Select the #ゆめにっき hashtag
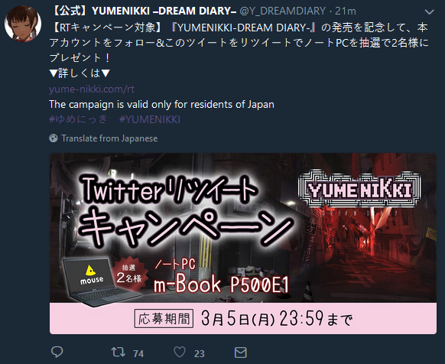Screen dimensions: 445x364 tap(78, 119)
